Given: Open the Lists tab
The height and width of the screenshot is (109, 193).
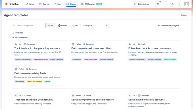Looking at the screenshot, I should (58, 4).
